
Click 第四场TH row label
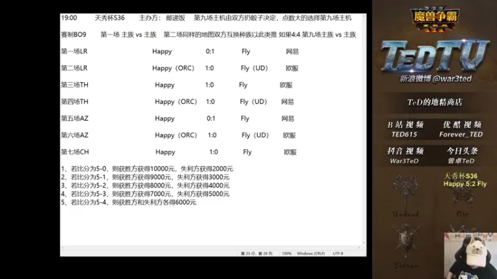pyautogui.click(x=75, y=102)
